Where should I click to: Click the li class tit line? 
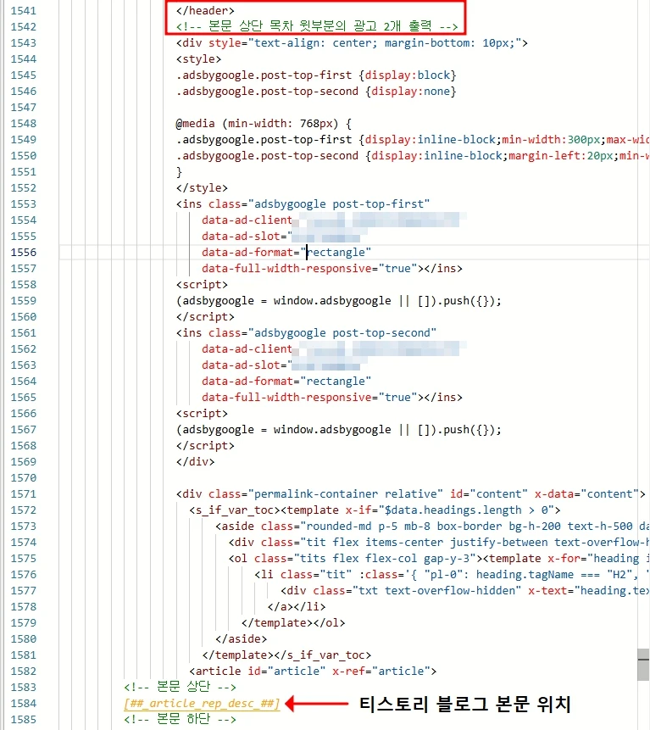(452, 575)
